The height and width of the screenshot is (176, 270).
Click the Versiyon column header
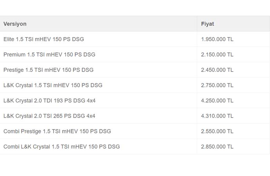click(x=15, y=24)
